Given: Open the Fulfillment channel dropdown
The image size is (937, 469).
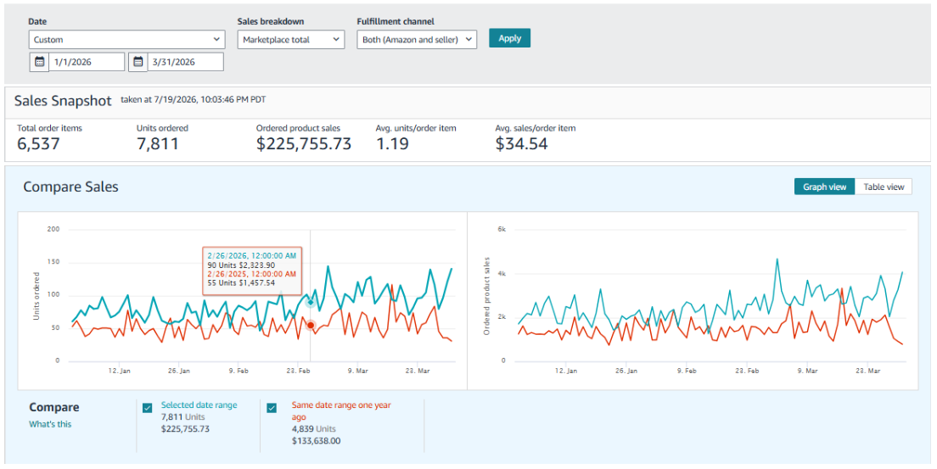Looking at the screenshot, I should pyautogui.click(x=417, y=40).
